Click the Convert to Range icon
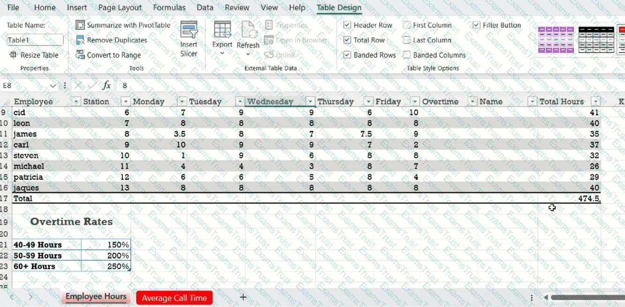 [x=80, y=55]
